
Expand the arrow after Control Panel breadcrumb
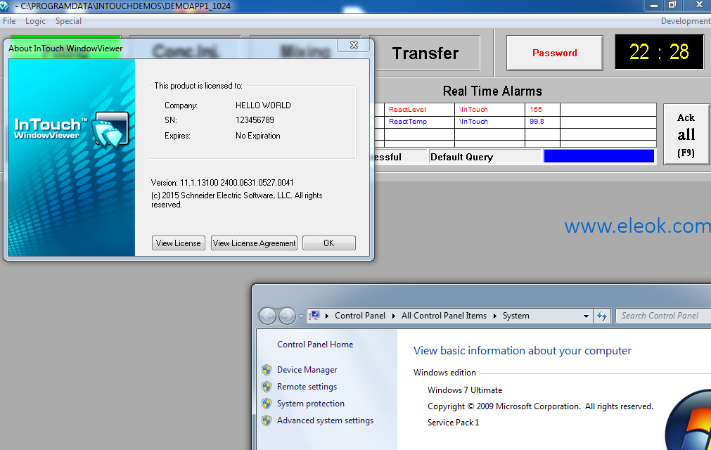tap(393, 316)
